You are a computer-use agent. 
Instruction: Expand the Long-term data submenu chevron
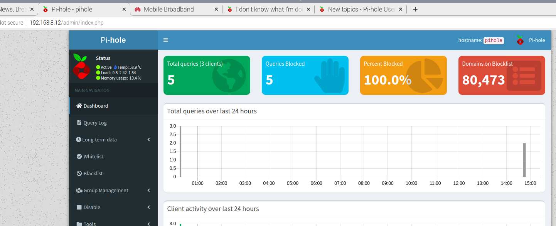tap(149, 140)
